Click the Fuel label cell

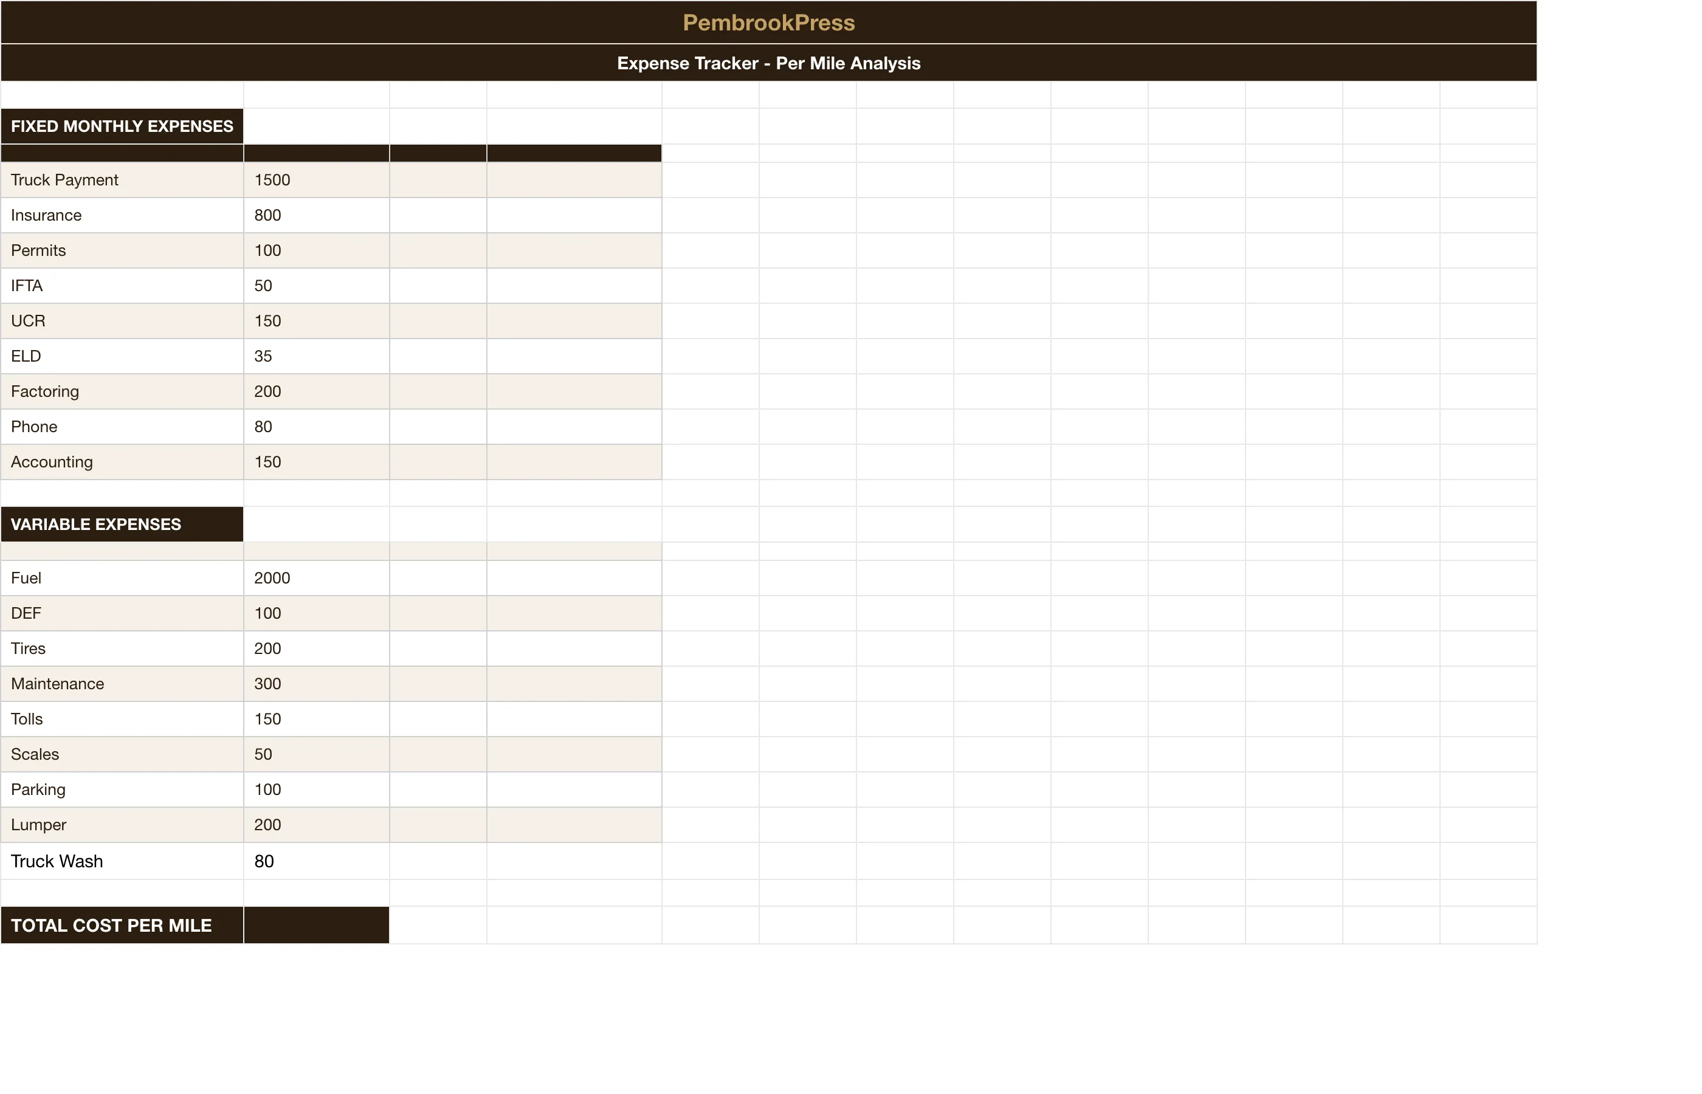coord(122,578)
